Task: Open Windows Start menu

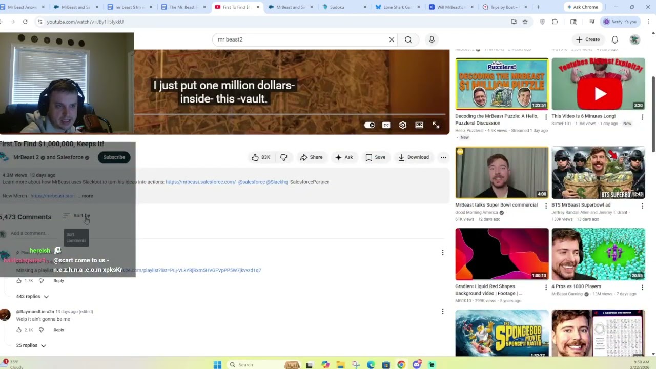Action: click(217, 365)
